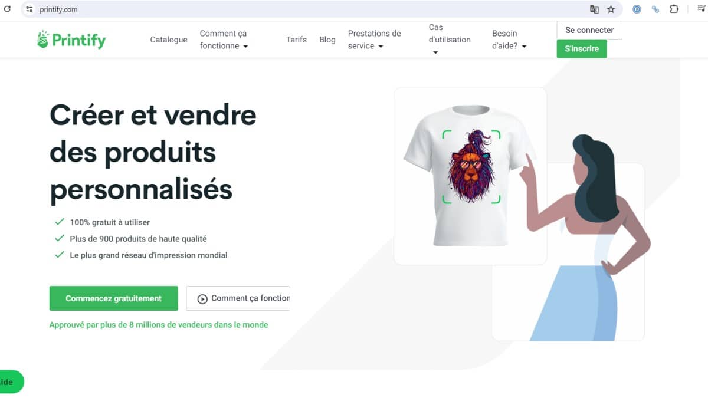Open the "Cas d'utilisation" dropdown menu
The width and height of the screenshot is (708, 398).
tap(450, 40)
